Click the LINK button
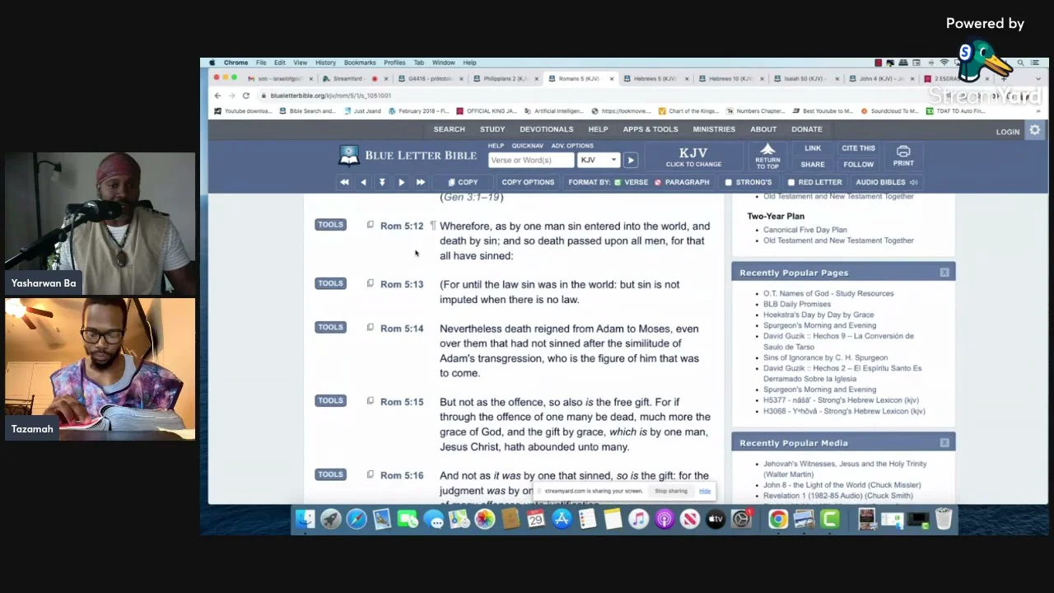Screen dimensions: 1054x593 (813, 148)
